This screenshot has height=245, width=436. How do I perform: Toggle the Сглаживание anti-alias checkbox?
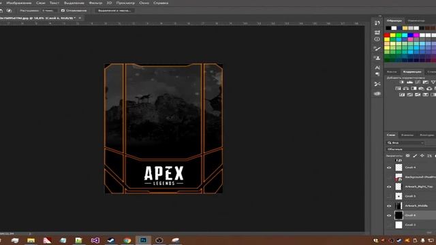click(63, 11)
